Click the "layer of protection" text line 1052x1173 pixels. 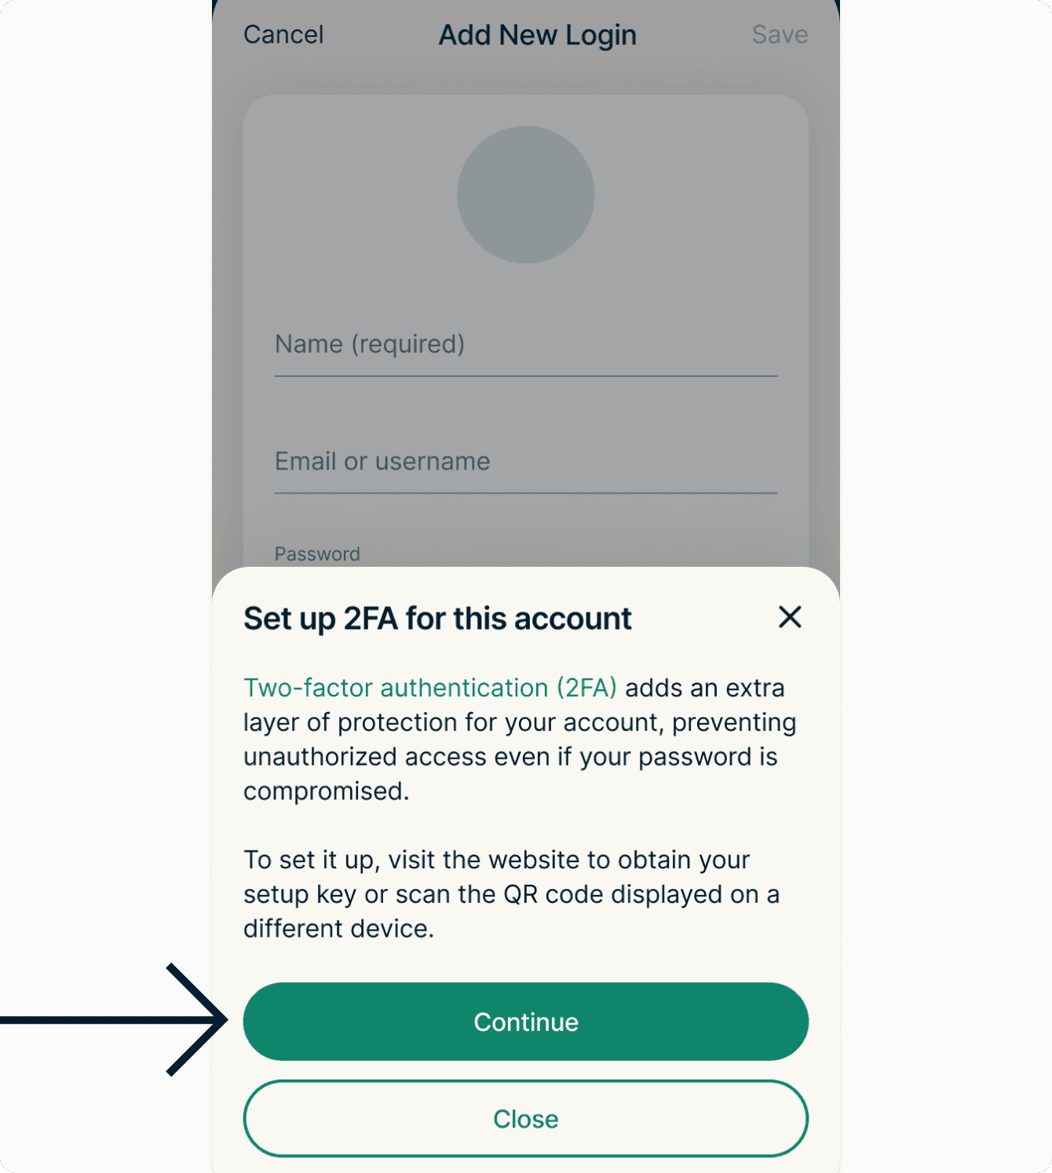point(520,722)
